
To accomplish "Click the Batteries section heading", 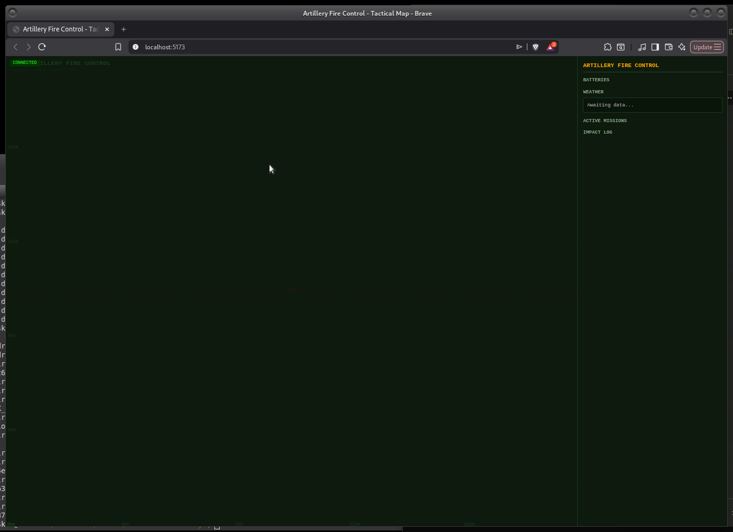I will point(596,80).
